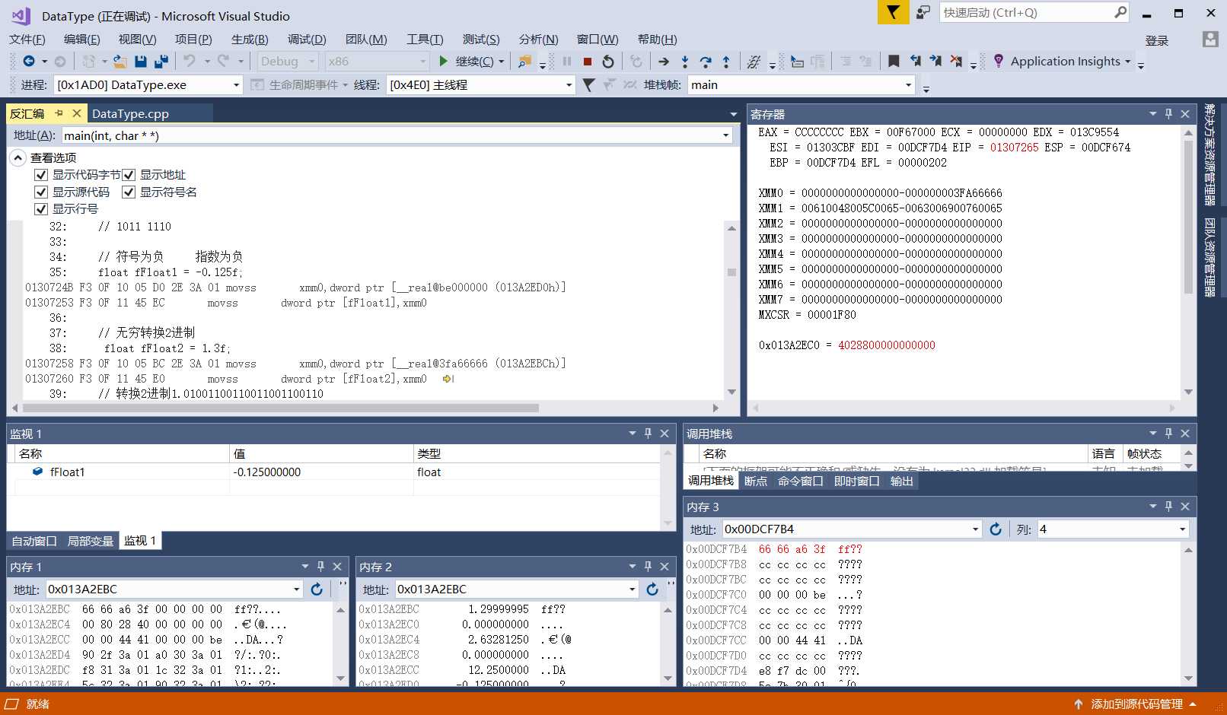Screen dimensions: 1227x715
Task: Switch to the 自动窗口 tab
Action: [x=34, y=541]
